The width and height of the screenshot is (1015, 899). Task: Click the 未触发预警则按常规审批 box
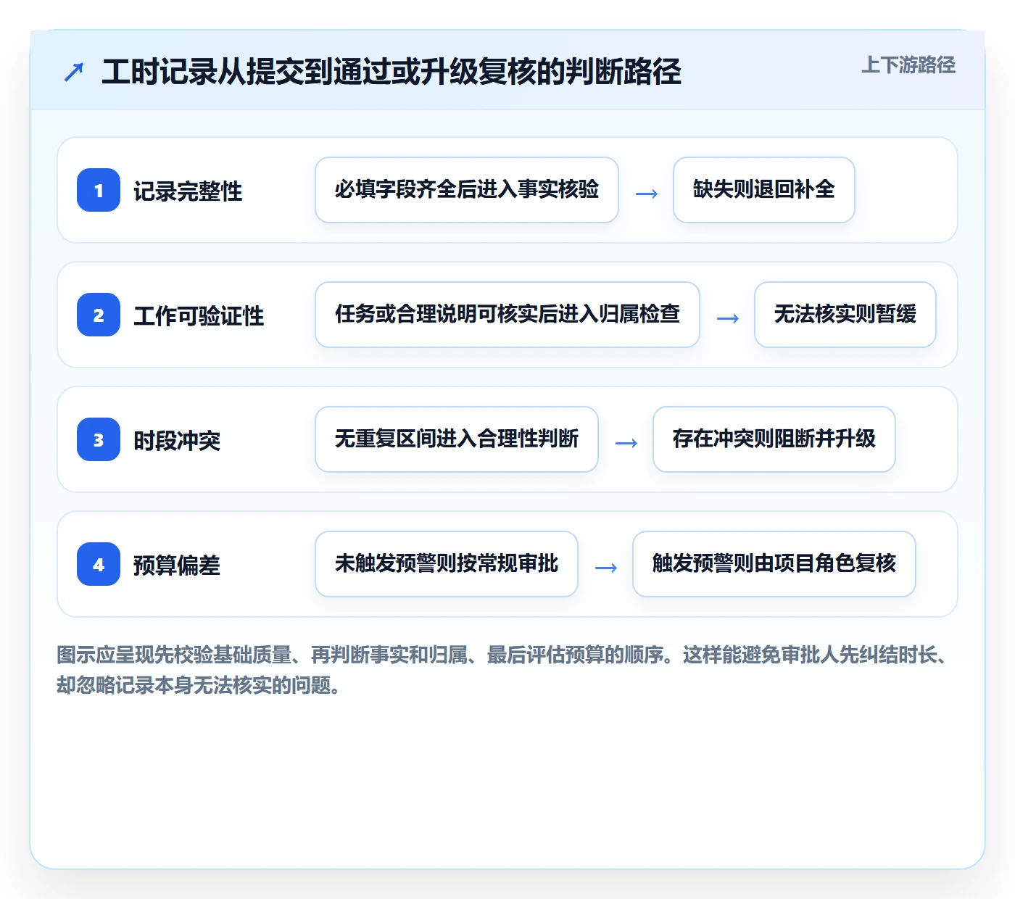coord(447,564)
